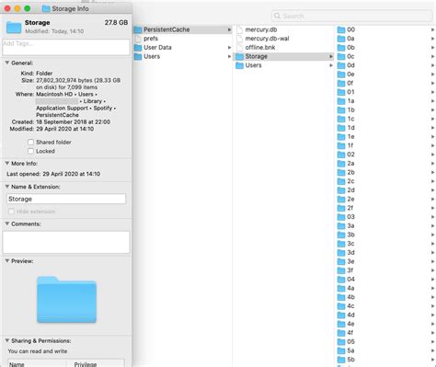Select the 3f folder row

(386, 270)
